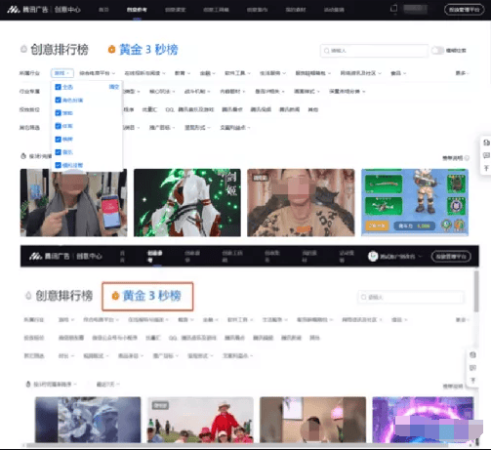Screen dimensions: 491x450
Task: Uncheck the 棋牌 checkbox
Action: point(59,140)
